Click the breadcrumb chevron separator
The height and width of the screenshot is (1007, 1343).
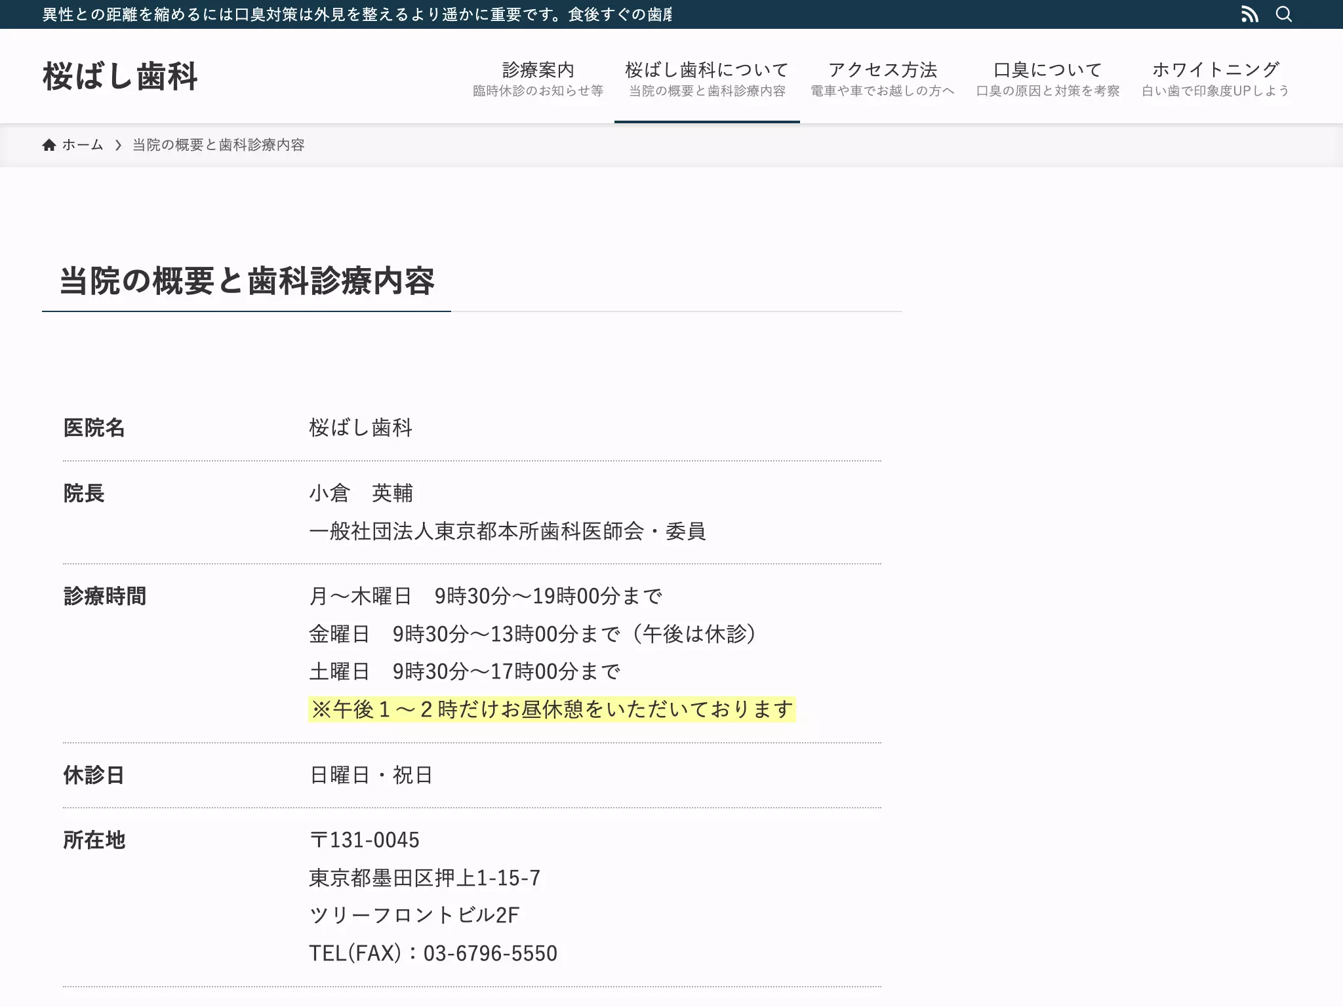[118, 145]
